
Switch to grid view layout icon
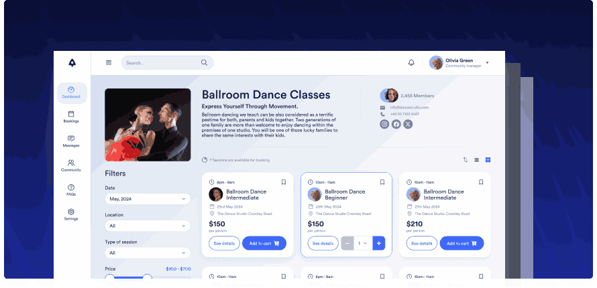pos(488,160)
